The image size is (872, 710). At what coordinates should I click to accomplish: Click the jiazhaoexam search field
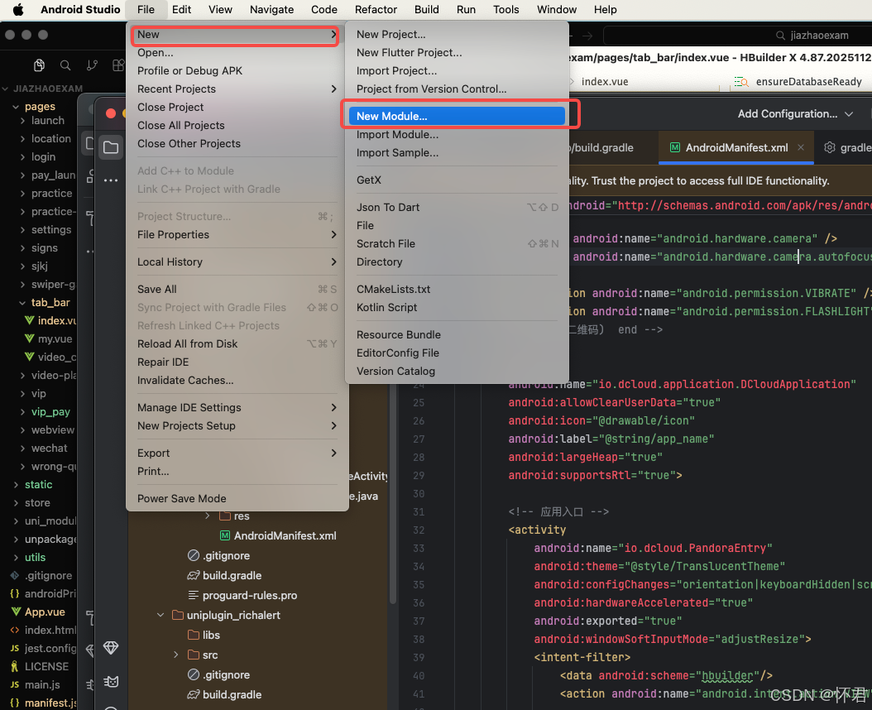tap(740, 36)
